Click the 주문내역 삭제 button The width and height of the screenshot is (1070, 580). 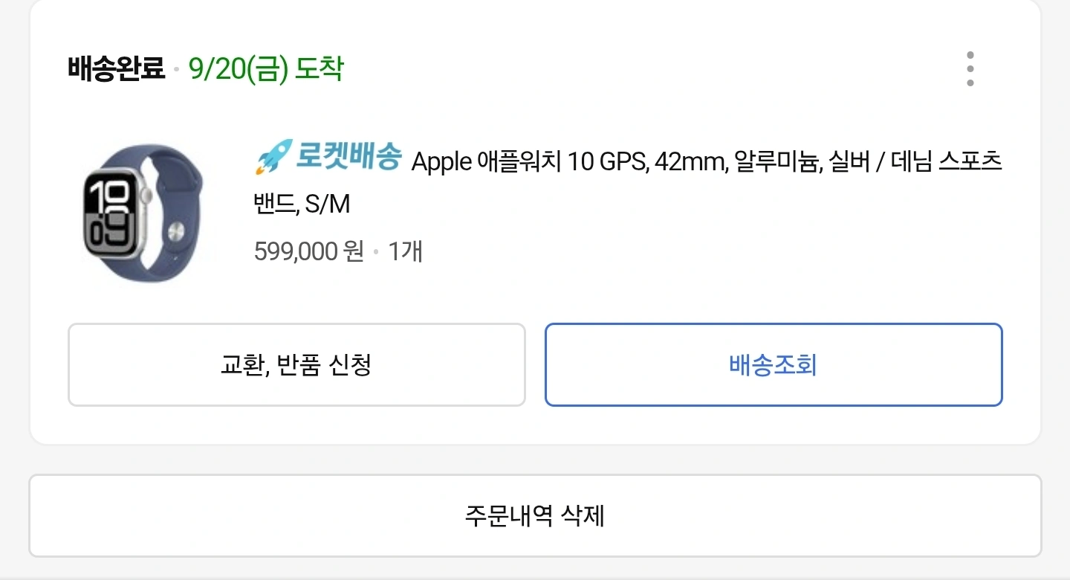pyautogui.click(x=535, y=515)
